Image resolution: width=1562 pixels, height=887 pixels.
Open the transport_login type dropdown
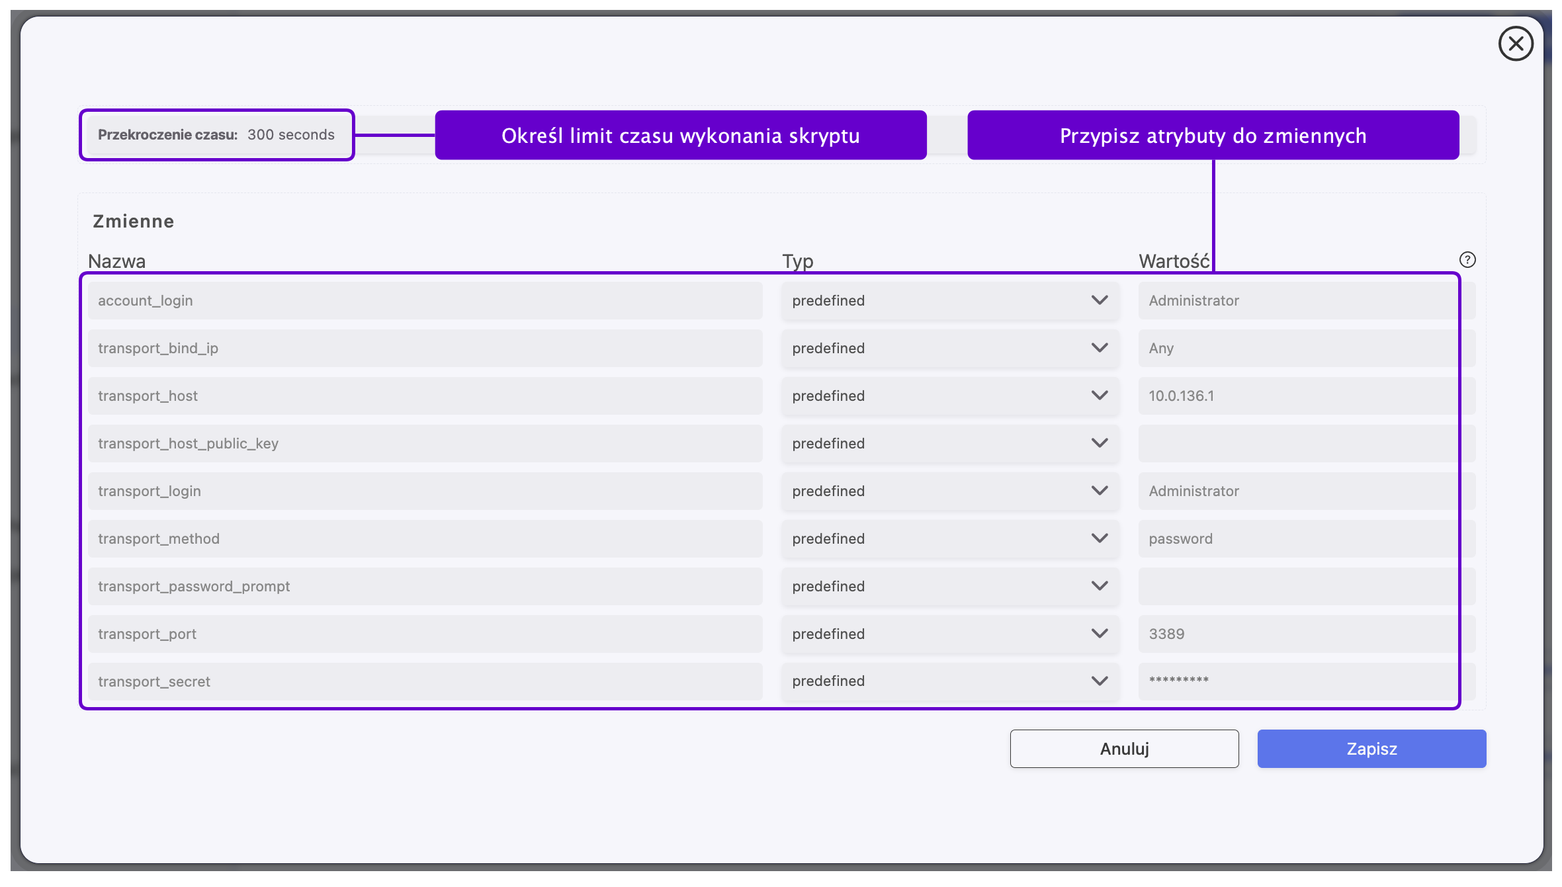point(949,491)
